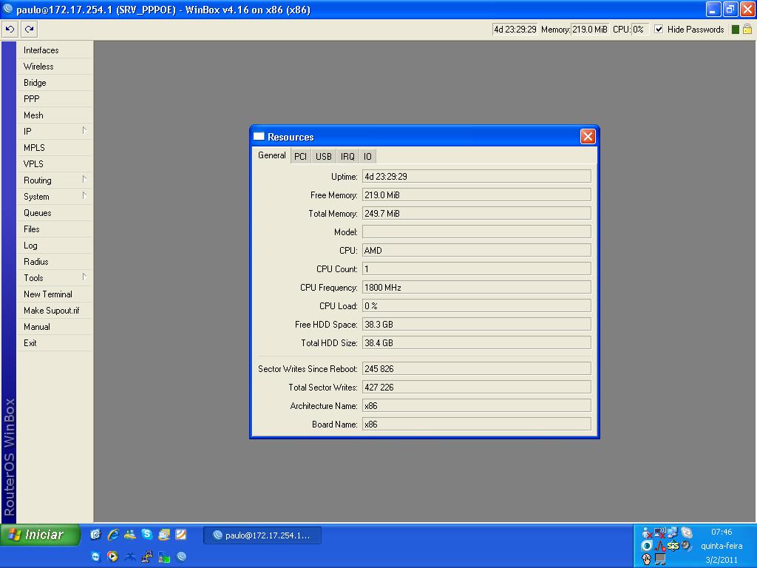Open the Bridge menu
Screen dimensions: 757x568
coord(55,83)
